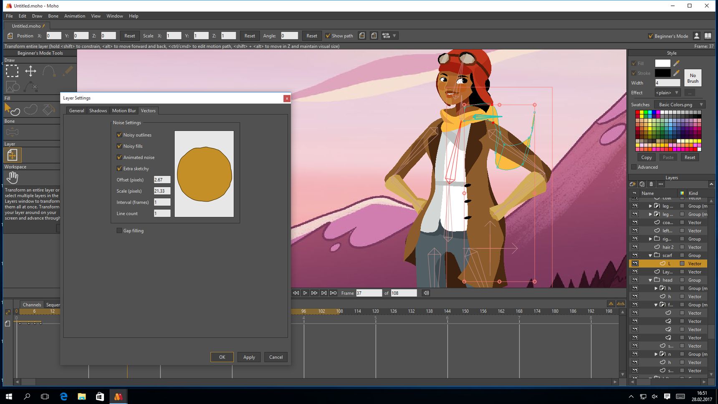This screenshot has height=404, width=718.
Task: Open File Explorer from taskbar
Action: [x=82, y=396]
